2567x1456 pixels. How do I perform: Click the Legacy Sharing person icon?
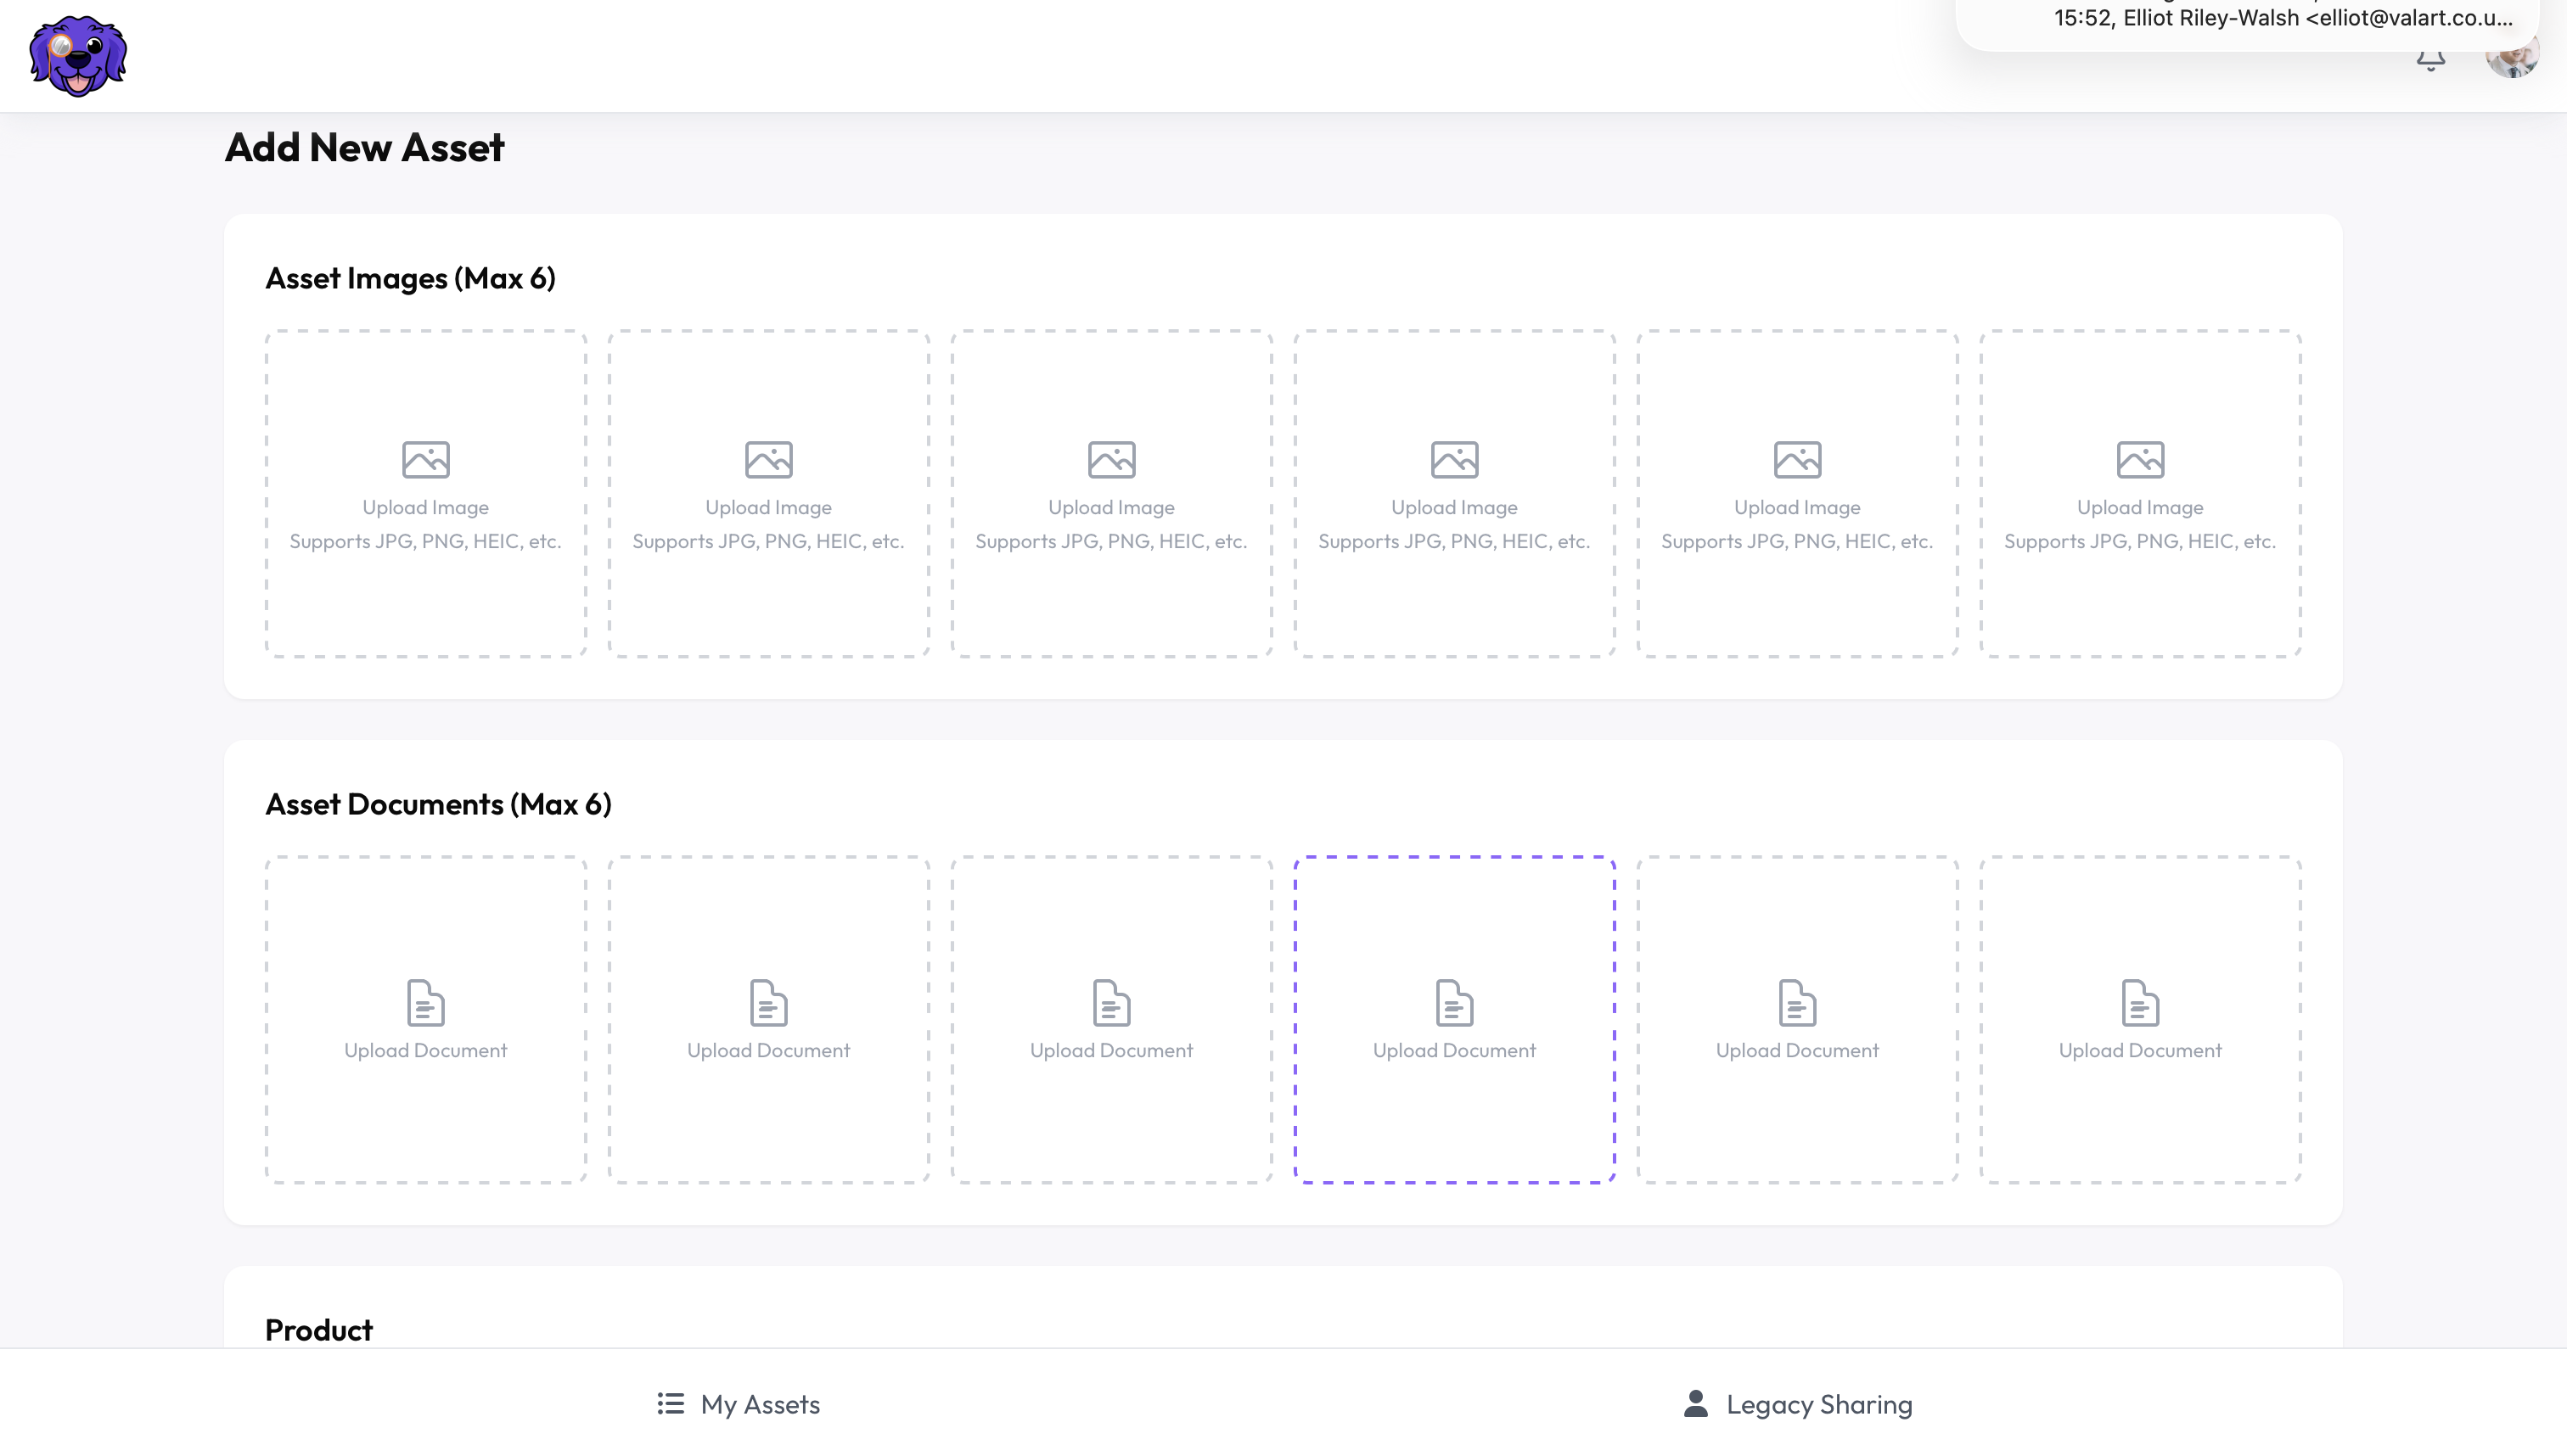tap(1694, 1403)
